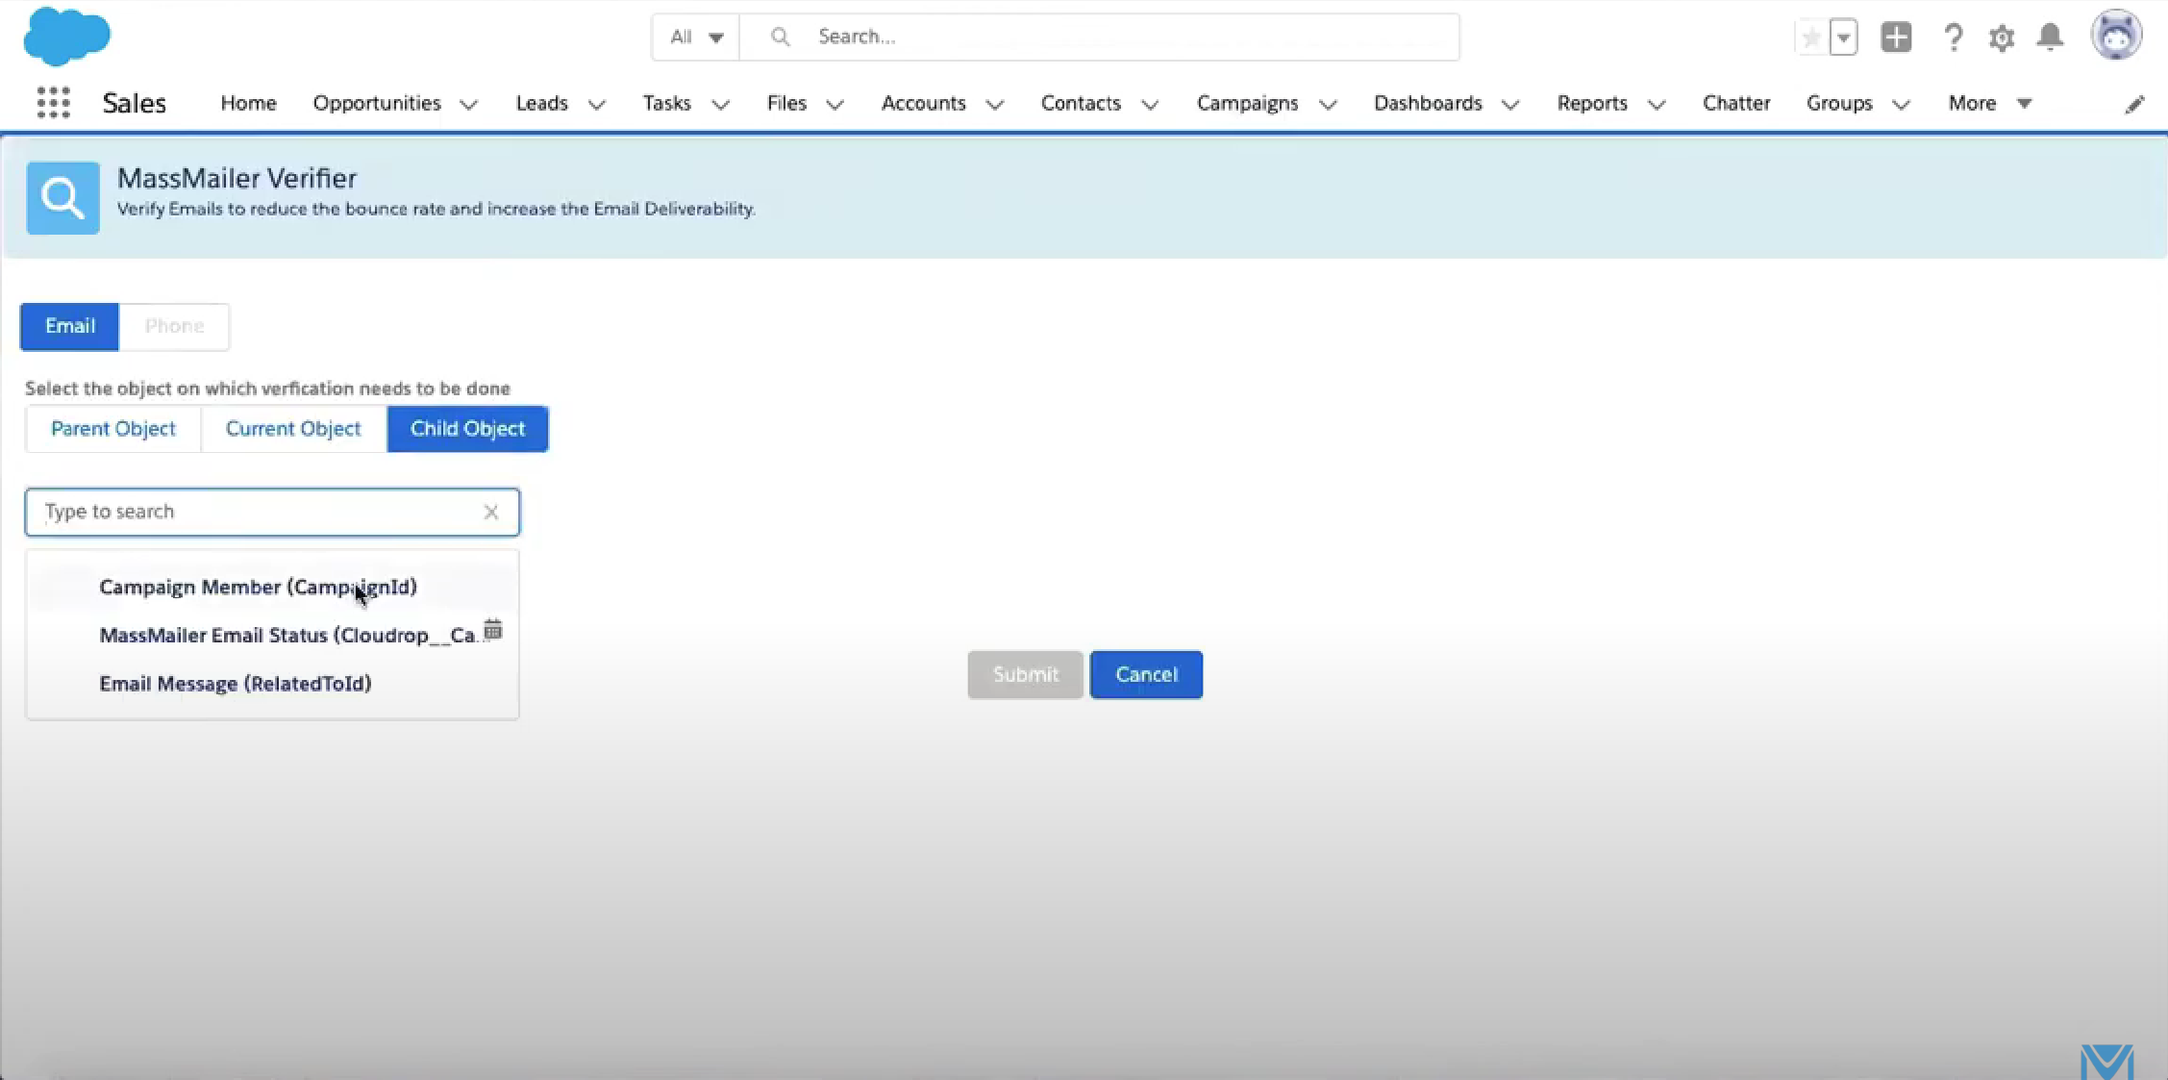Image resolution: width=2168 pixels, height=1080 pixels.
Task: Click the edit navigation pencil icon
Action: pos(2134,104)
